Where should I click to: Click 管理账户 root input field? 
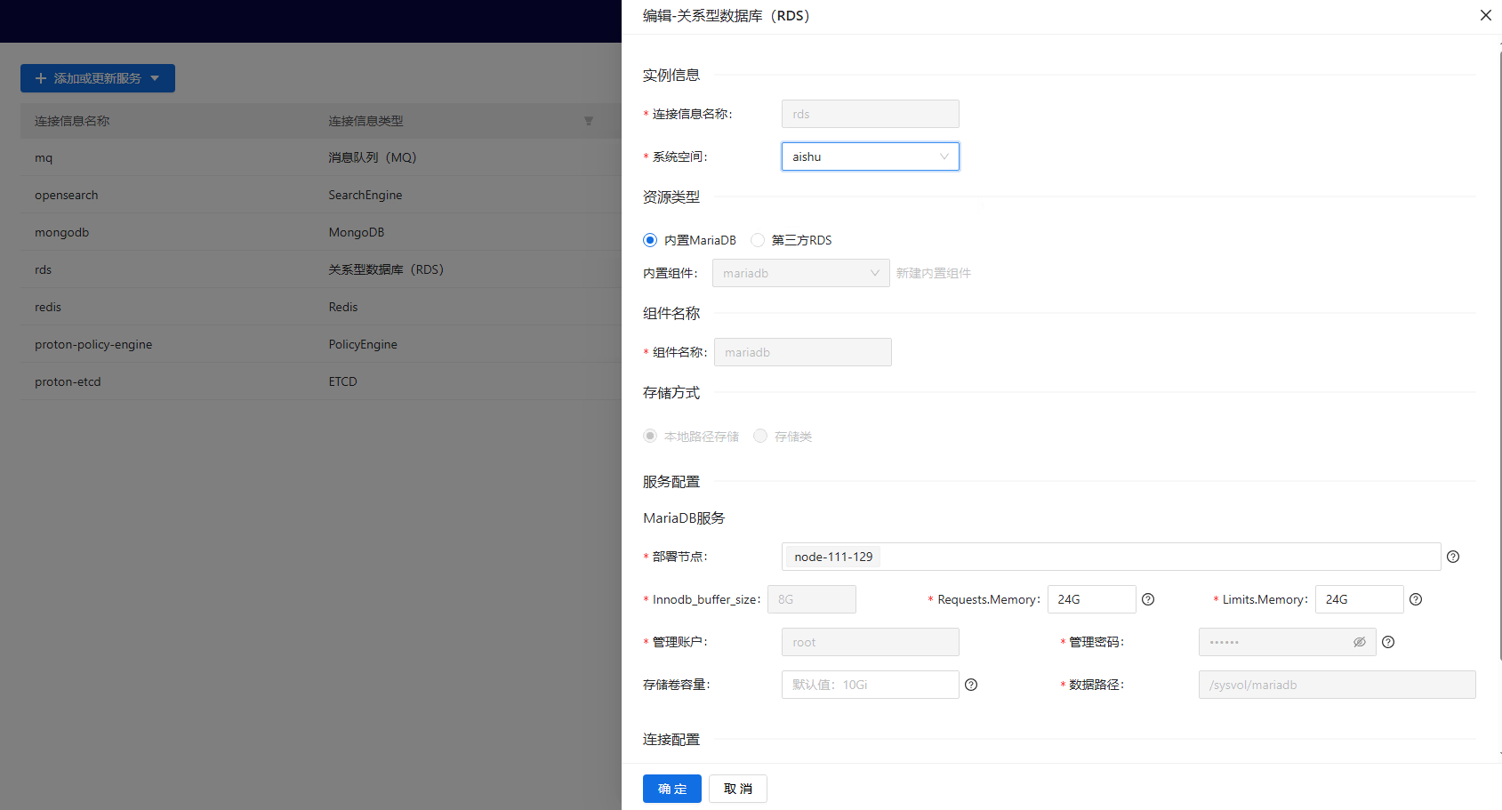pos(871,642)
